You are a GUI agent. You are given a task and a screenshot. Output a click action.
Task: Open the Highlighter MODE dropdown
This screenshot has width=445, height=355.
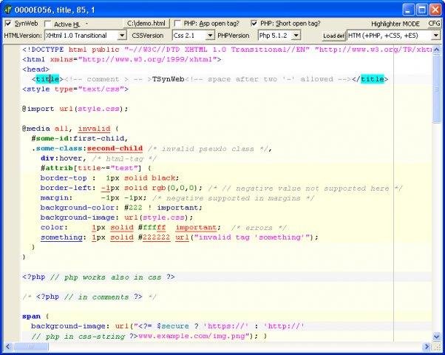pos(435,35)
